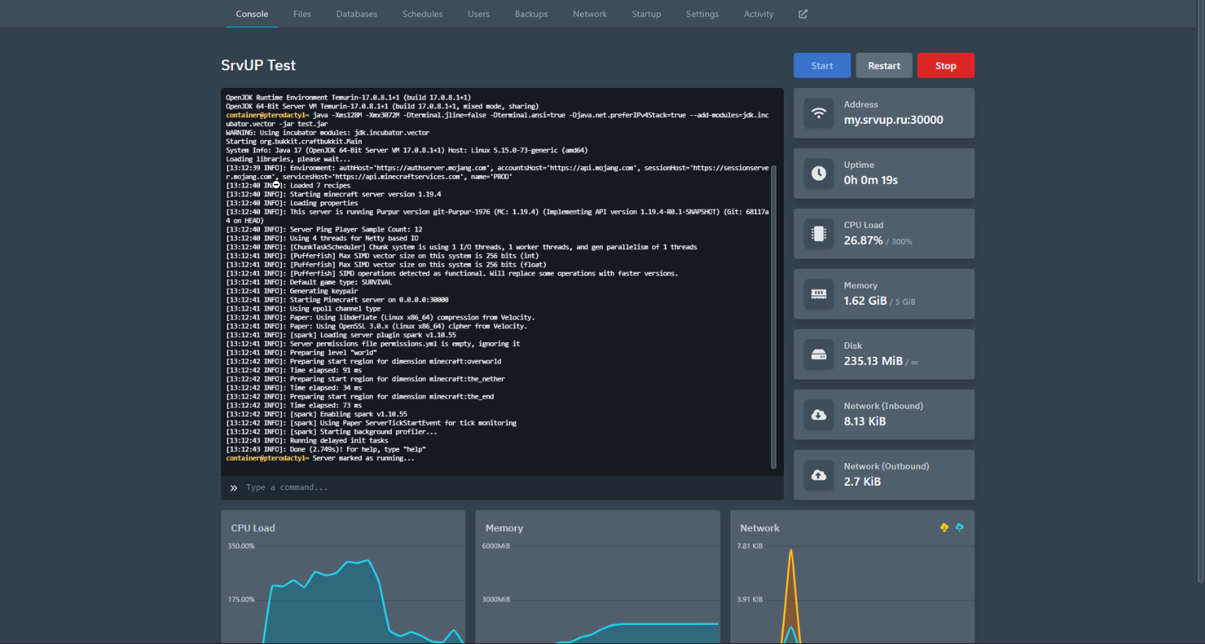Click the wifi Address icon

coord(819,113)
